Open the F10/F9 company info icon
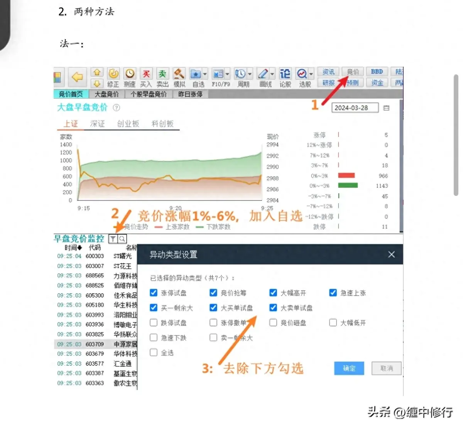This screenshot has height=428, width=463. coord(218,74)
